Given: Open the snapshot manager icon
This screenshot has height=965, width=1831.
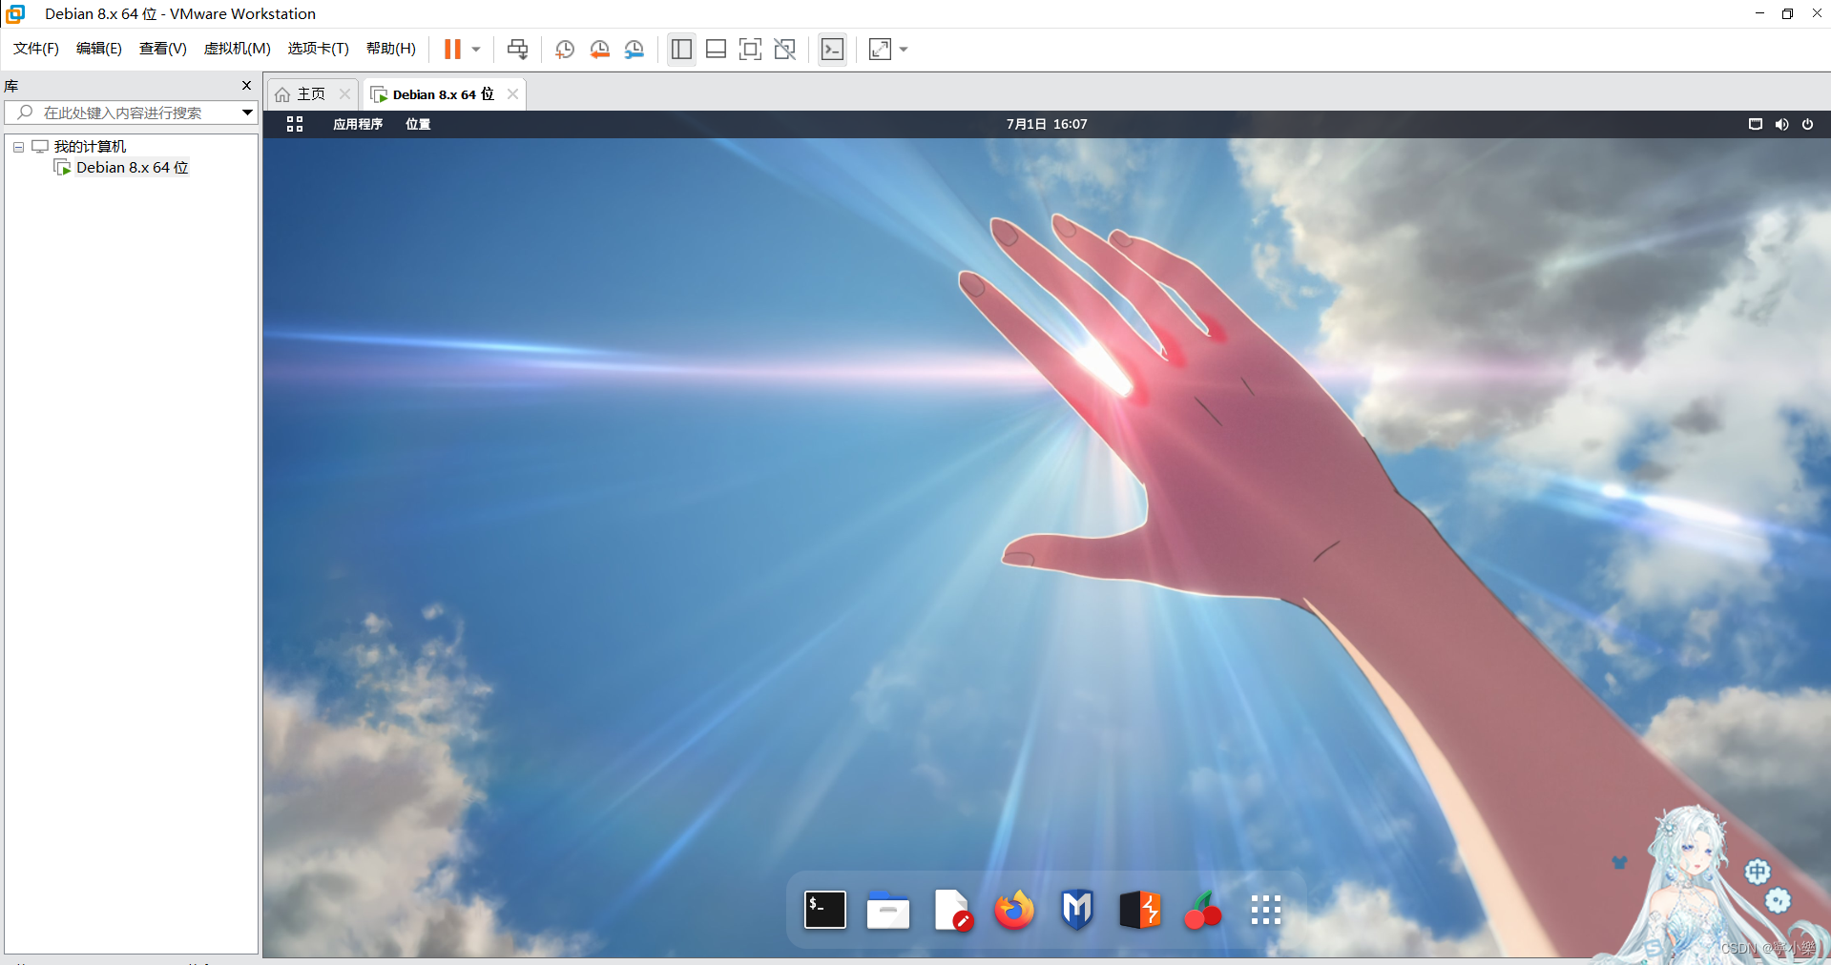Looking at the screenshot, I should 635,49.
